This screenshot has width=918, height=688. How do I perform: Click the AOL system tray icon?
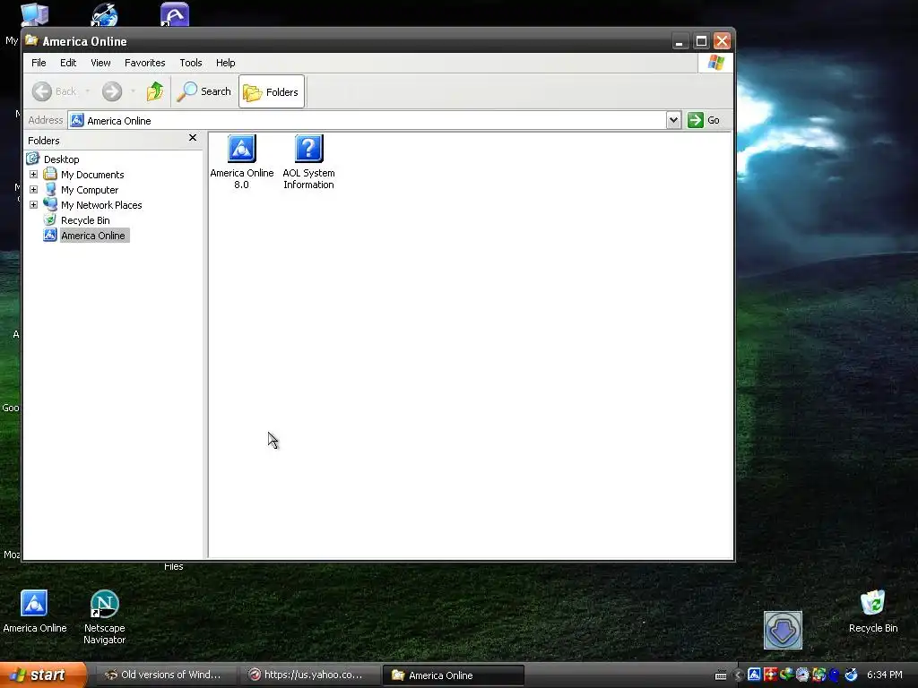pyautogui.click(x=754, y=675)
